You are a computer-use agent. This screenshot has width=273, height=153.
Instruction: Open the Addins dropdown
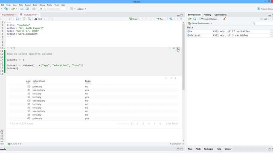tap(81, 9)
